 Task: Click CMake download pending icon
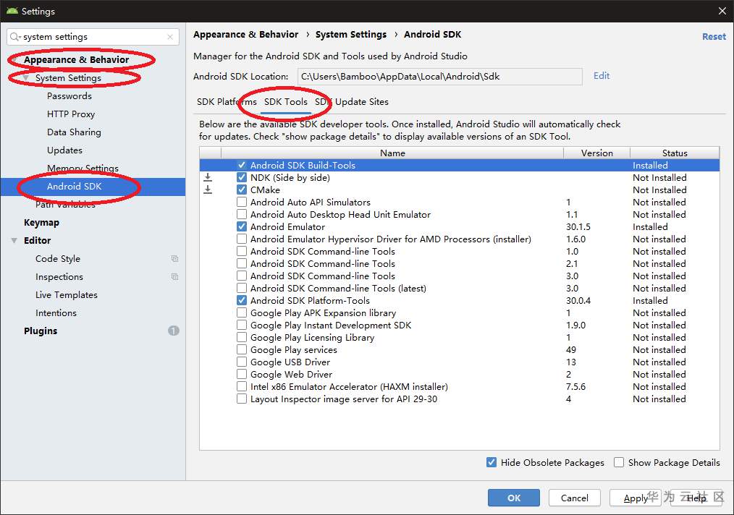pyautogui.click(x=208, y=190)
